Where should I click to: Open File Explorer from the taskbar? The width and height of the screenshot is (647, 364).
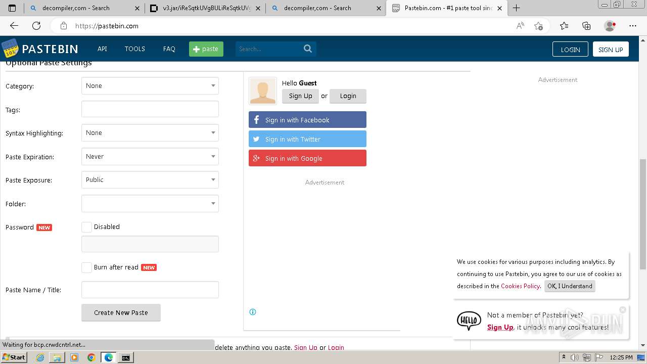pyautogui.click(x=57, y=357)
